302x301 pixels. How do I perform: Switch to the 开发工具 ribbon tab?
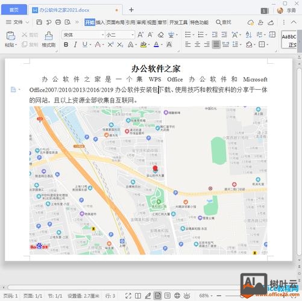[178, 22]
